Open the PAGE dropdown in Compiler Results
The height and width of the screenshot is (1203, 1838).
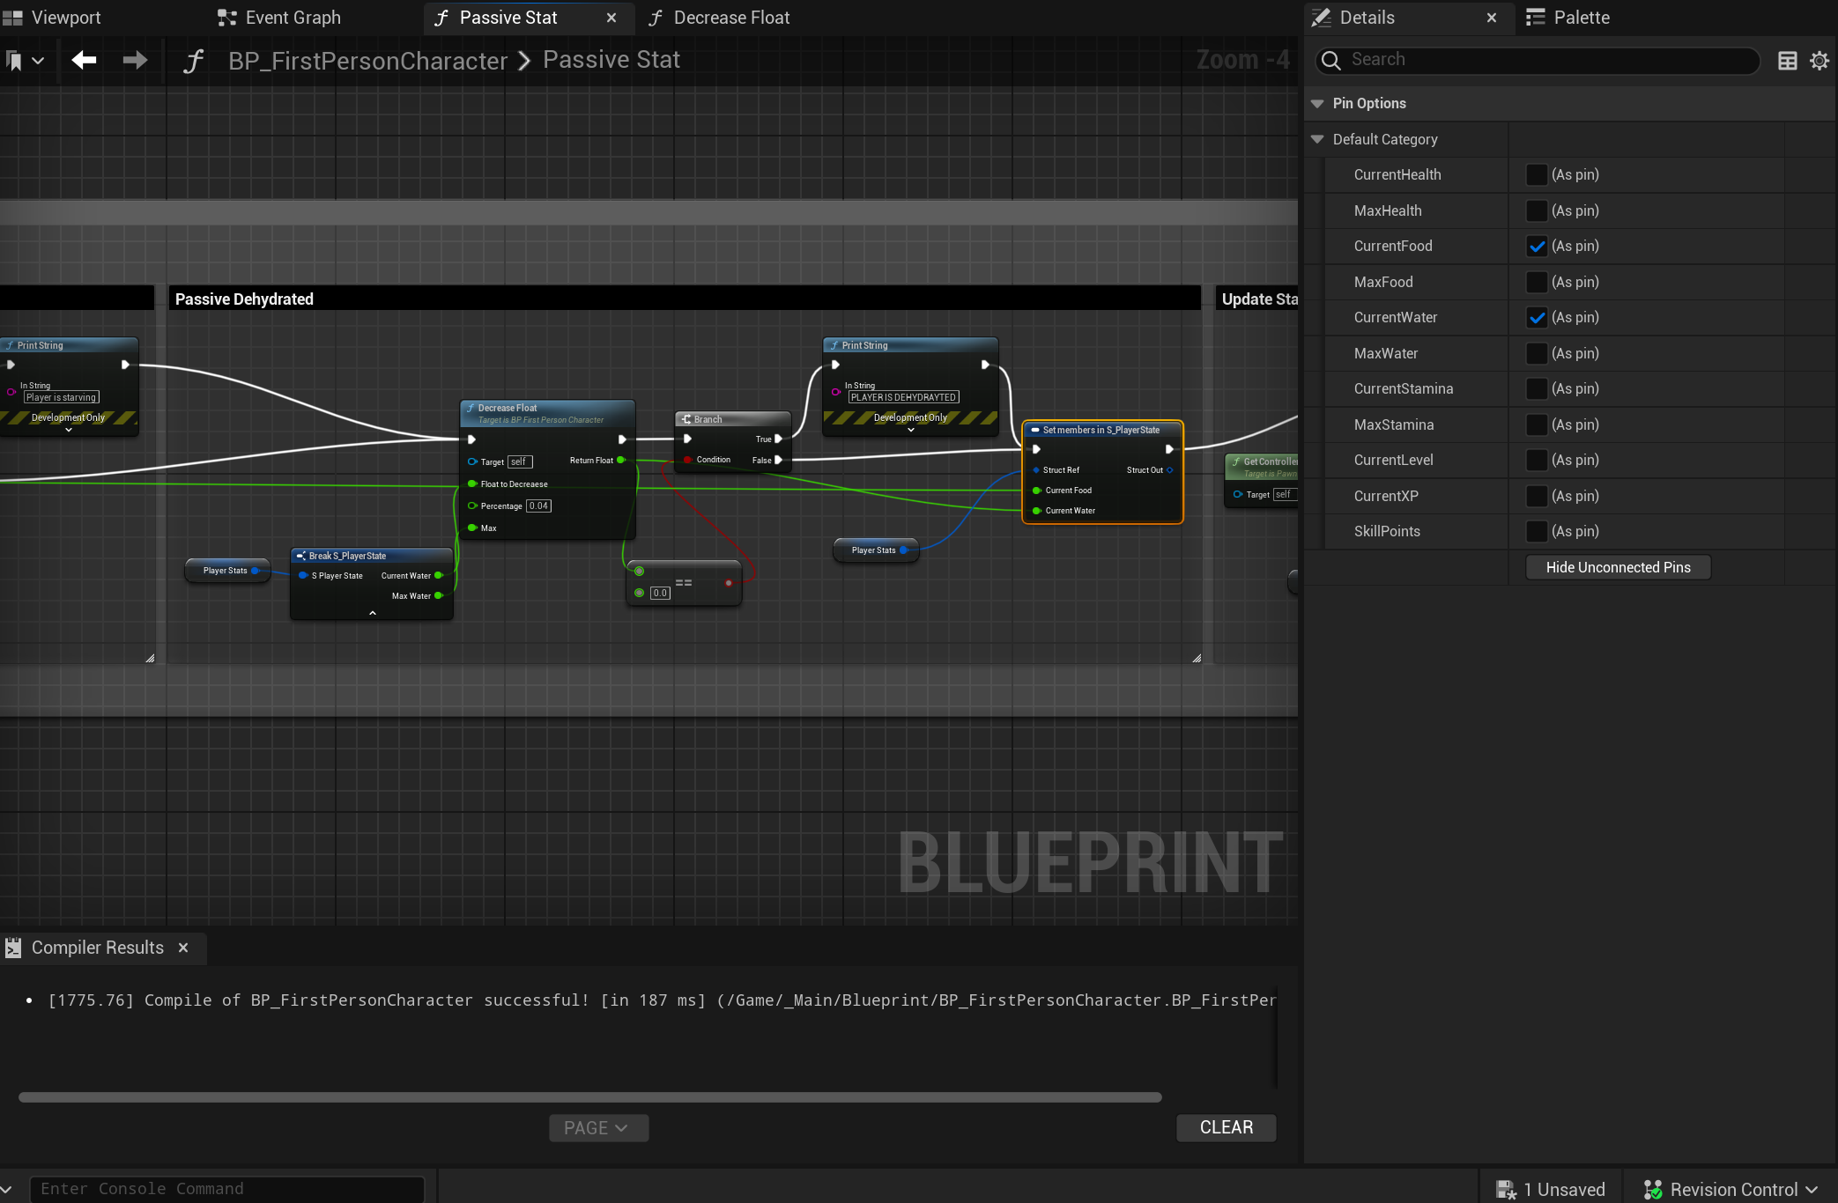[x=598, y=1127]
